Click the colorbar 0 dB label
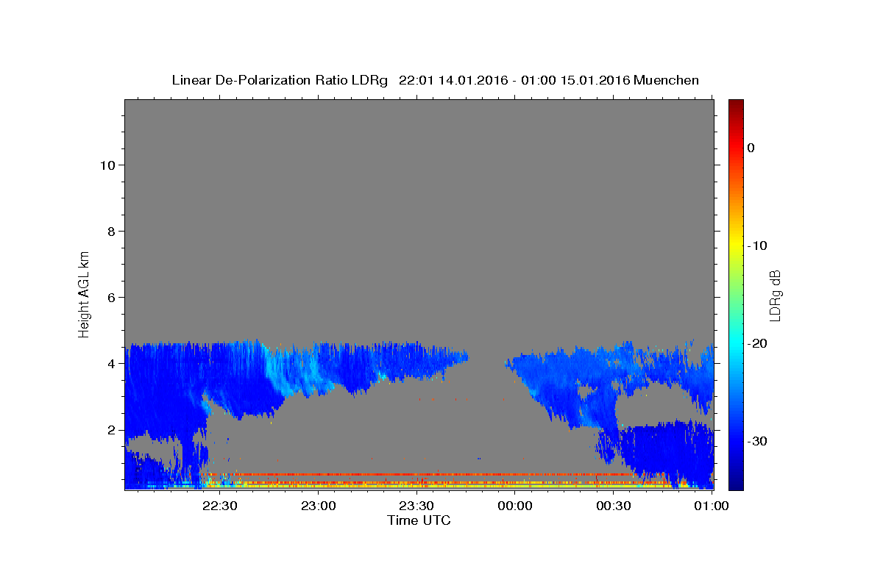 (751, 148)
